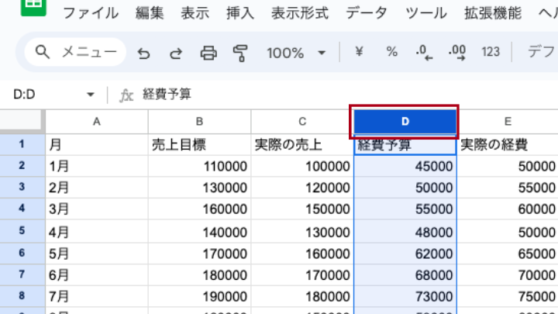This screenshot has width=558, height=314.
Task: Click the redo arrow icon
Action: [x=176, y=53]
